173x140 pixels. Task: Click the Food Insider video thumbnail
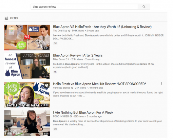[x=27, y=123]
